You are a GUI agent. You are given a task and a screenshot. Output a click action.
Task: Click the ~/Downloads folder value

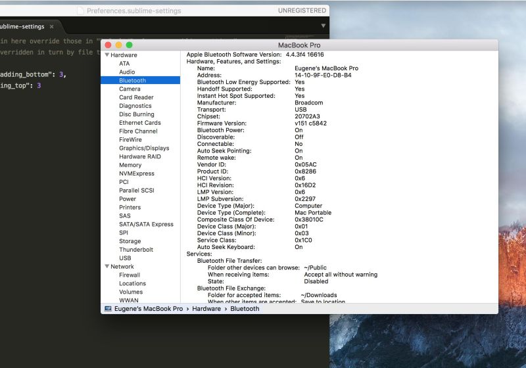319,295
